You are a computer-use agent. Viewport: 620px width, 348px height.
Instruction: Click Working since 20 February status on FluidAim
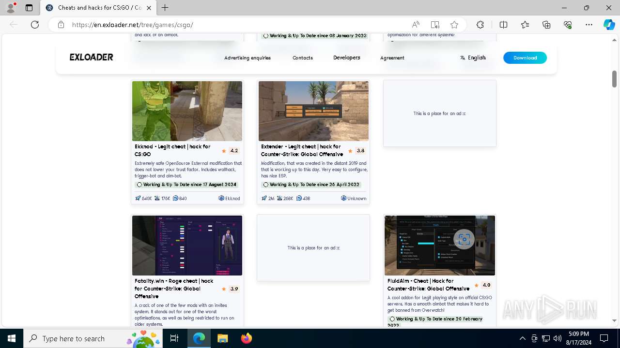click(x=435, y=322)
